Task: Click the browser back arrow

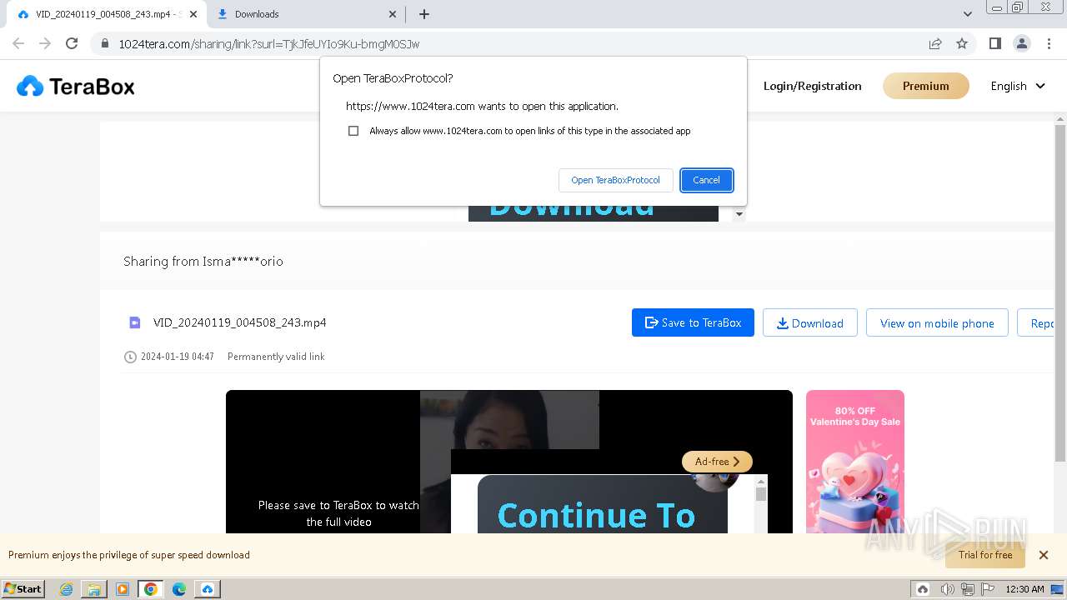Action: tap(18, 43)
